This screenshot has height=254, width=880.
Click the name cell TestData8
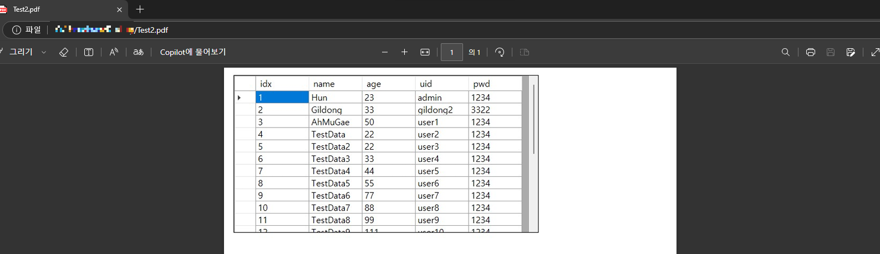[335, 220]
